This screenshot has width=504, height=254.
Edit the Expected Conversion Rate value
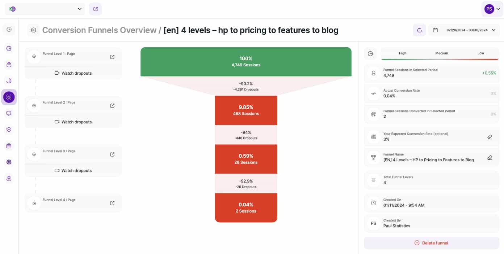(490, 137)
